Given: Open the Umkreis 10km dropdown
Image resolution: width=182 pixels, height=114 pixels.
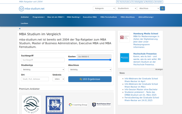Looking at the screenshot, I should (x=59, y=79).
